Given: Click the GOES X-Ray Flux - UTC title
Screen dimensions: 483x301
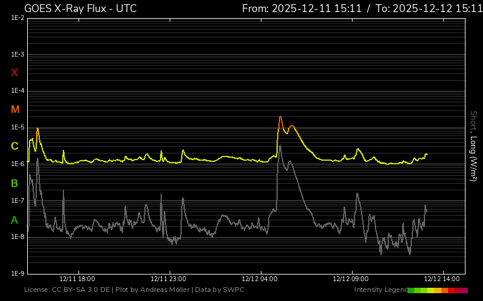Looking at the screenshot, I should pyautogui.click(x=80, y=8).
